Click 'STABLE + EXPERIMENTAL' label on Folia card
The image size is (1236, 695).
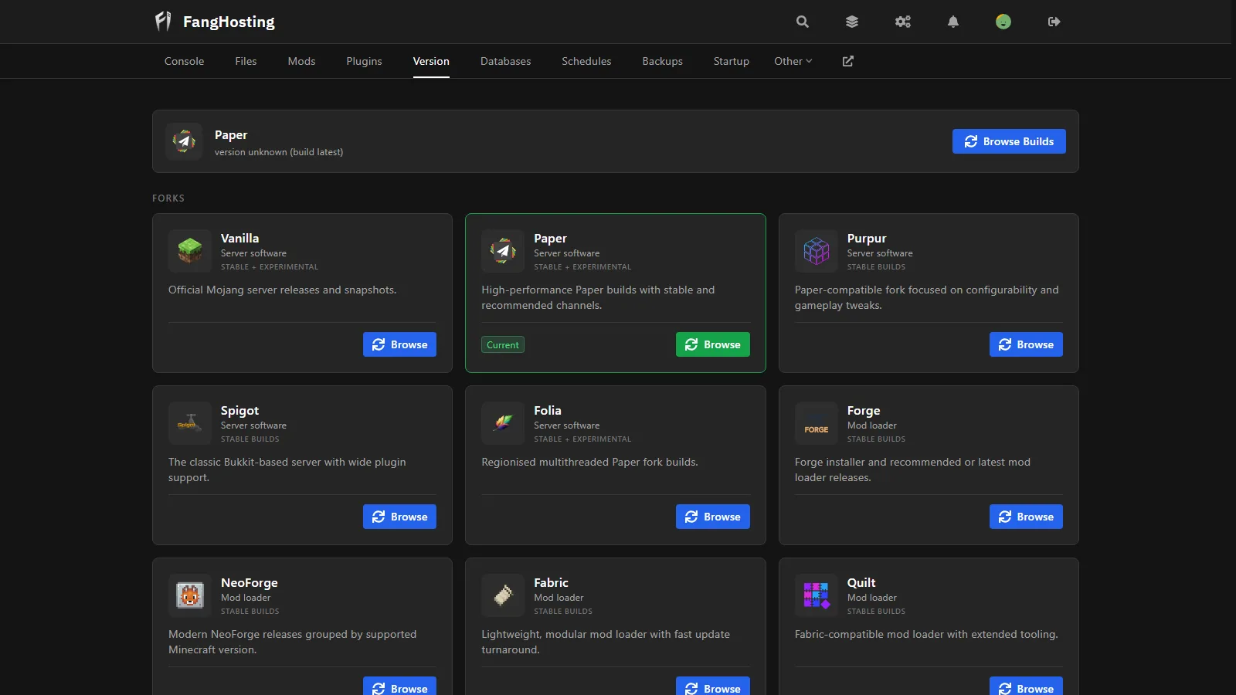point(582,439)
